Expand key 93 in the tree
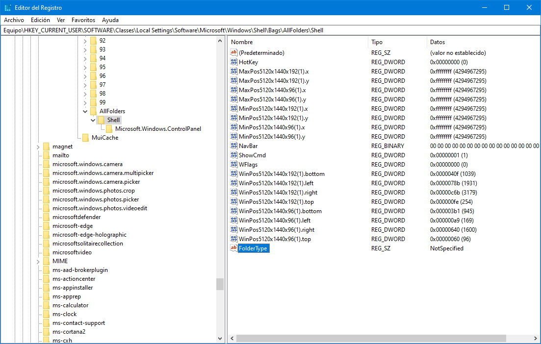Image resolution: width=541 pixels, height=344 pixels. tap(85, 50)
